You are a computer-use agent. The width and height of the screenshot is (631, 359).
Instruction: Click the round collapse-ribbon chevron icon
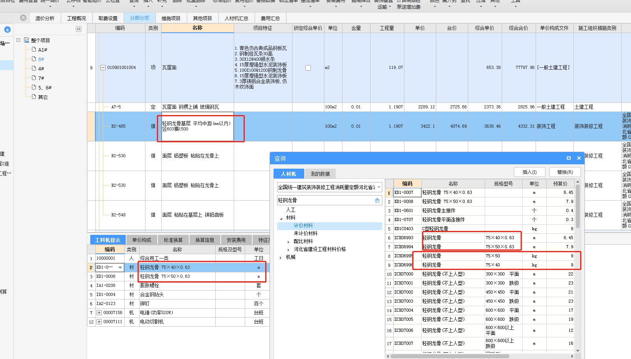(x=23, y=18)
